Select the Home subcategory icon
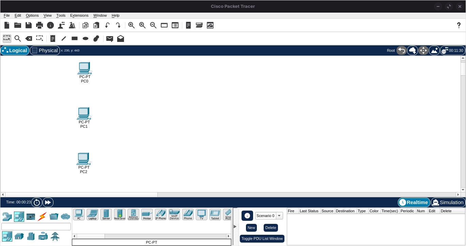 pyautogui.click(x=19, y=236)
